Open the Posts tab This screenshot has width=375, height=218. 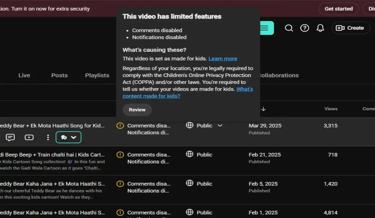(60, 75)
